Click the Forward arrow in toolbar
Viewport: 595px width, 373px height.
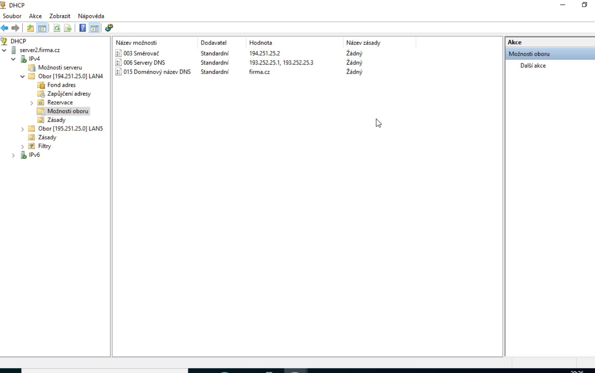pos(15,28)
